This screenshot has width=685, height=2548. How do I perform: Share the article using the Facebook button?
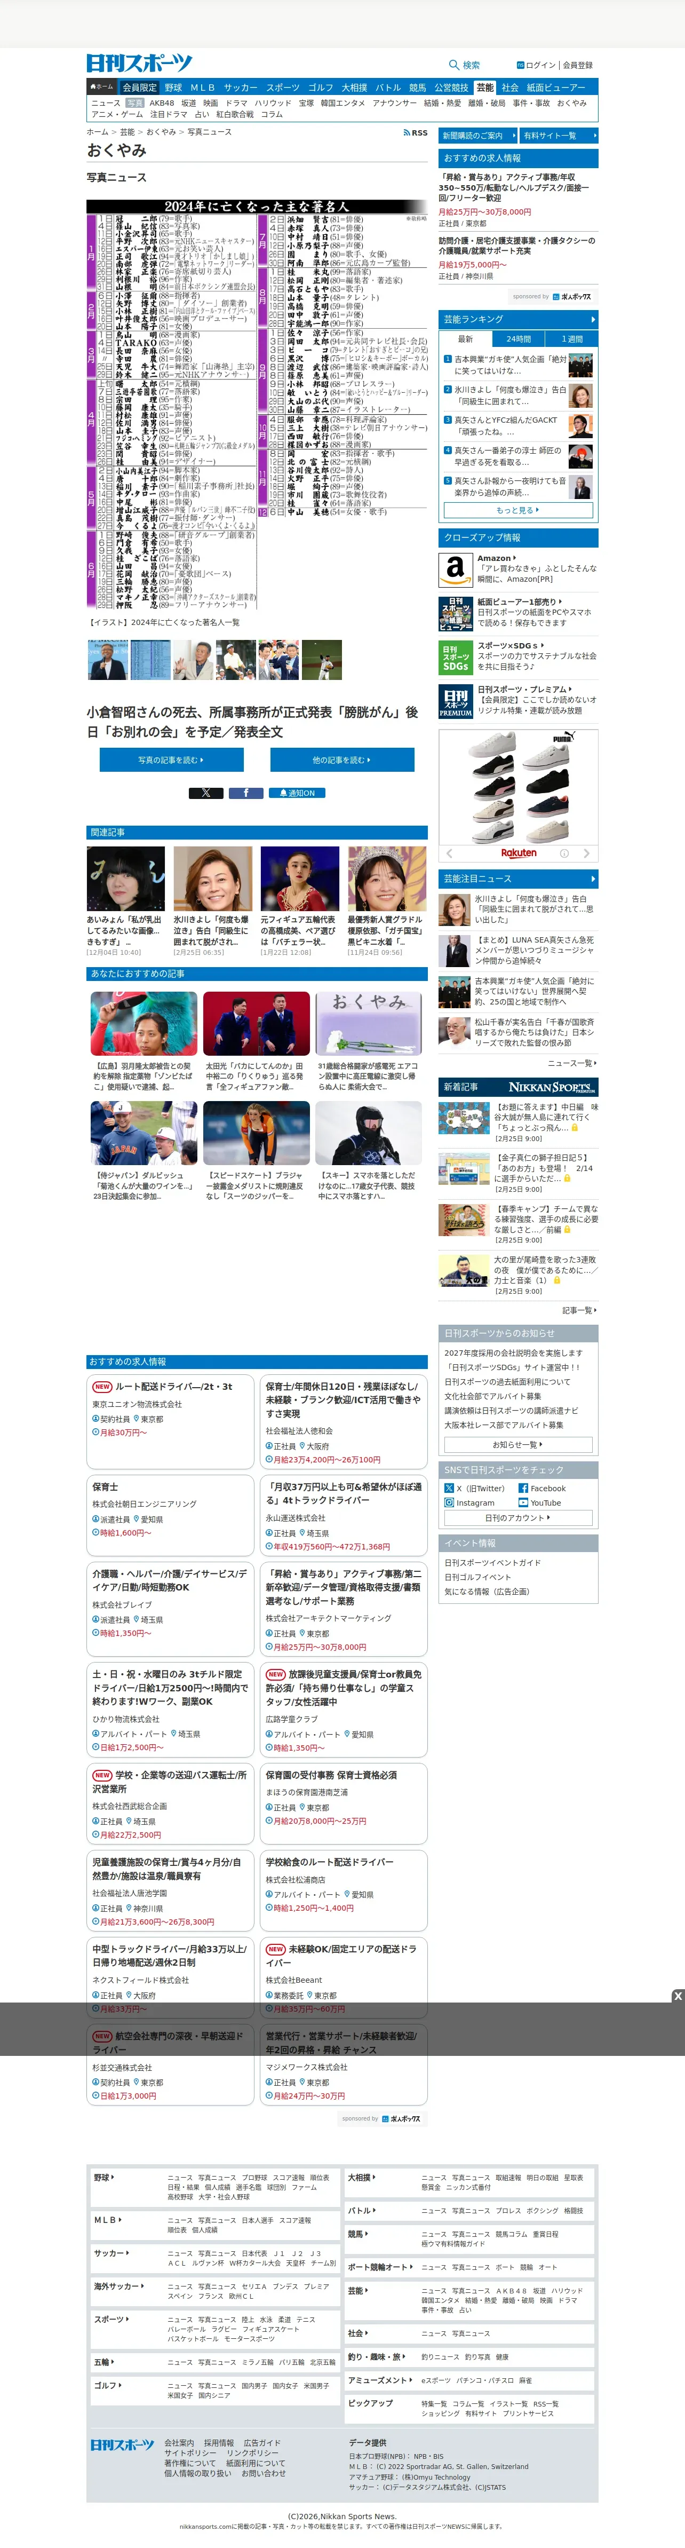pos(246,792)
